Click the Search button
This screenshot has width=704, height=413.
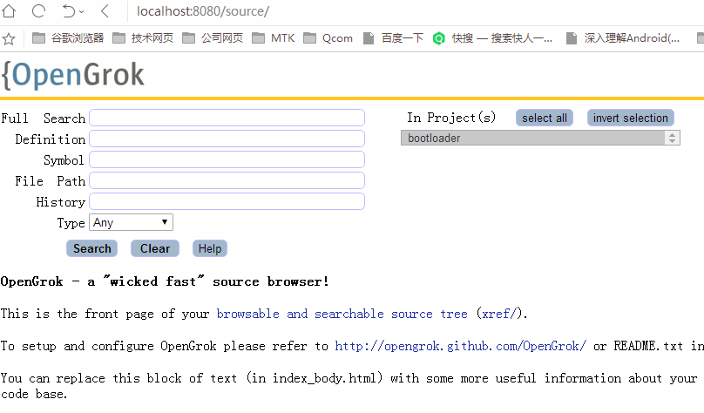[92, 248]
